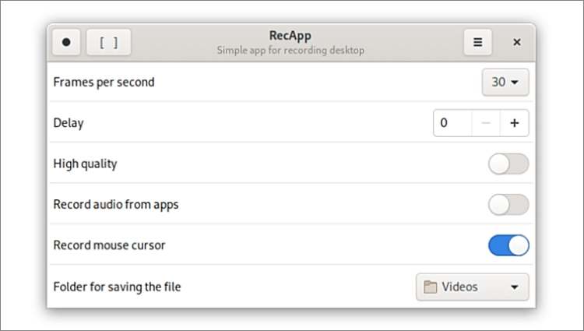Expand the frames per second dropdown
Viewport: 584px width, 331px height.
tap(505, 82)
